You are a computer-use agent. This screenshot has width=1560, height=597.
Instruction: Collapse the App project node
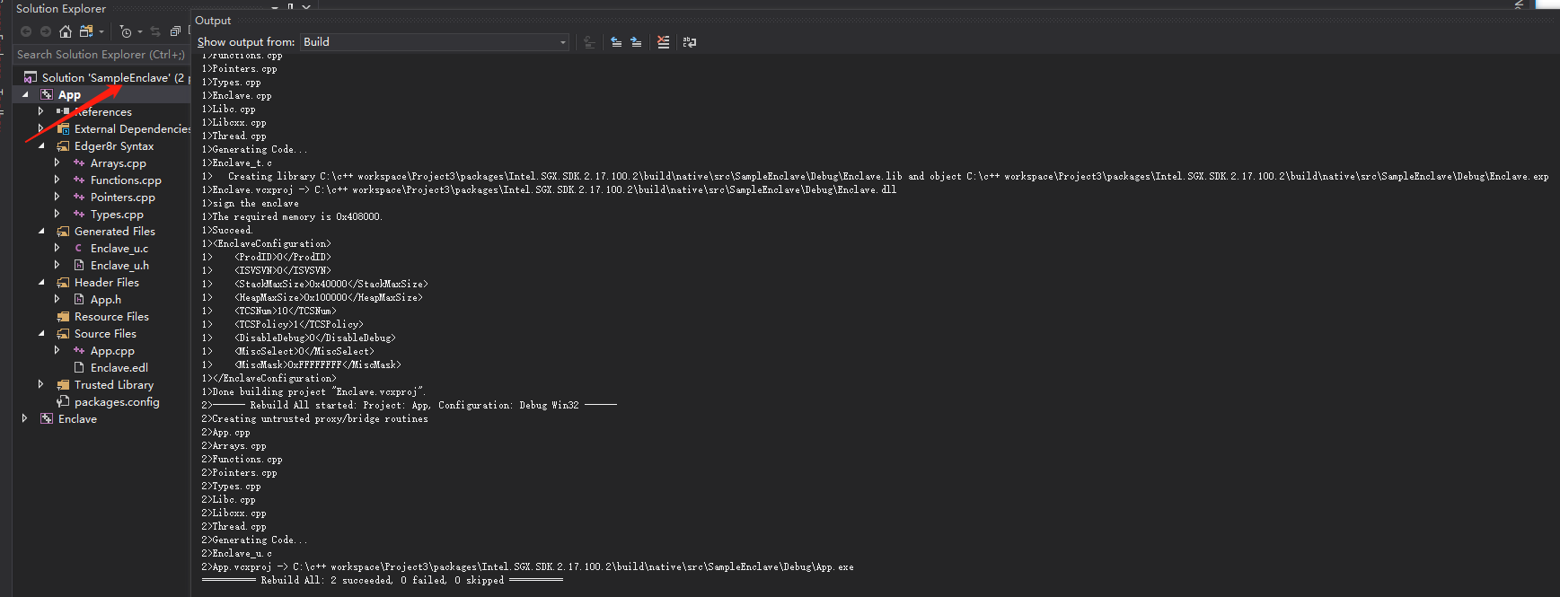click(25, 94)
